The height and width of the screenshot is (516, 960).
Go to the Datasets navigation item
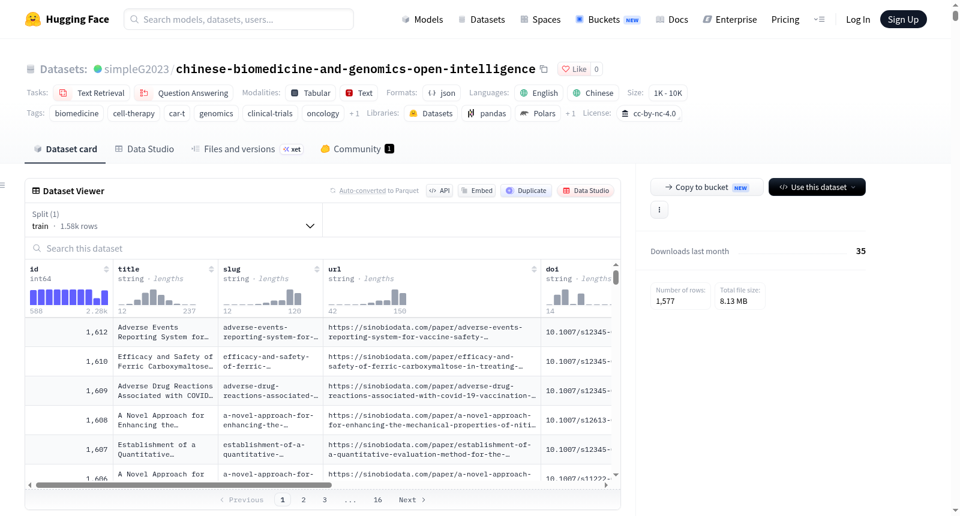coord(481,19)
